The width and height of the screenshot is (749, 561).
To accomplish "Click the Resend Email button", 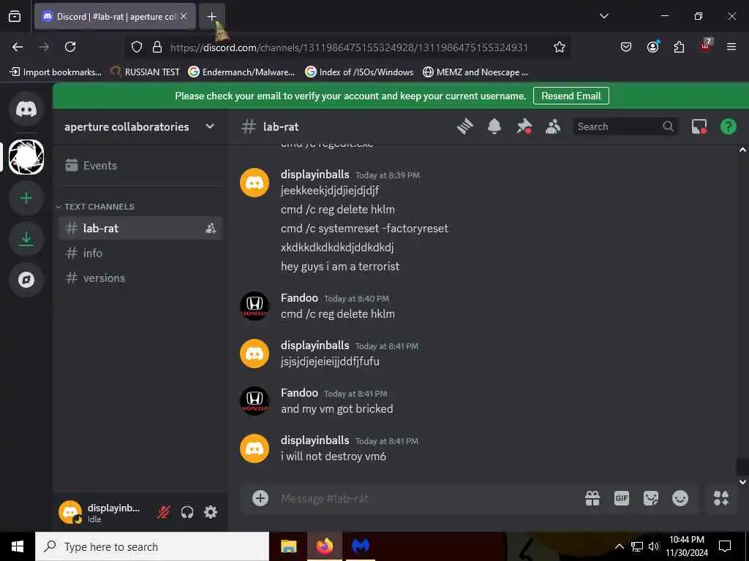I will (x=571, y=96).
